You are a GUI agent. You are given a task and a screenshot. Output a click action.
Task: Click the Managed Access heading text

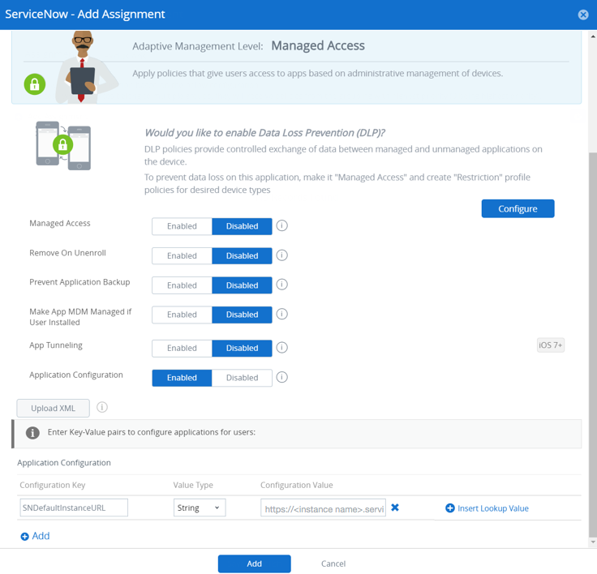tap(318, 45)
